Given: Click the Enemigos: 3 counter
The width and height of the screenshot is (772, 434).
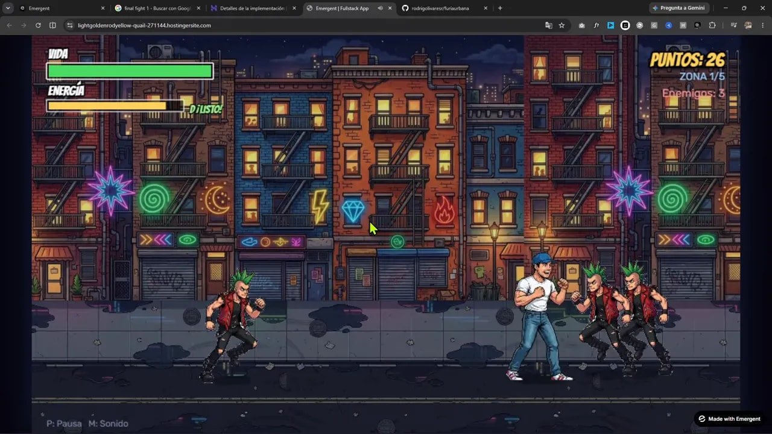Looking at the screenshot, I should [x=694, y=93].
